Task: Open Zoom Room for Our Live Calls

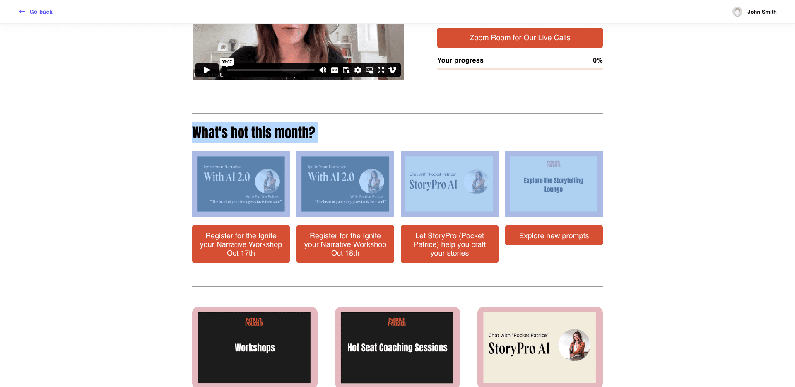Action: point(520,38)
